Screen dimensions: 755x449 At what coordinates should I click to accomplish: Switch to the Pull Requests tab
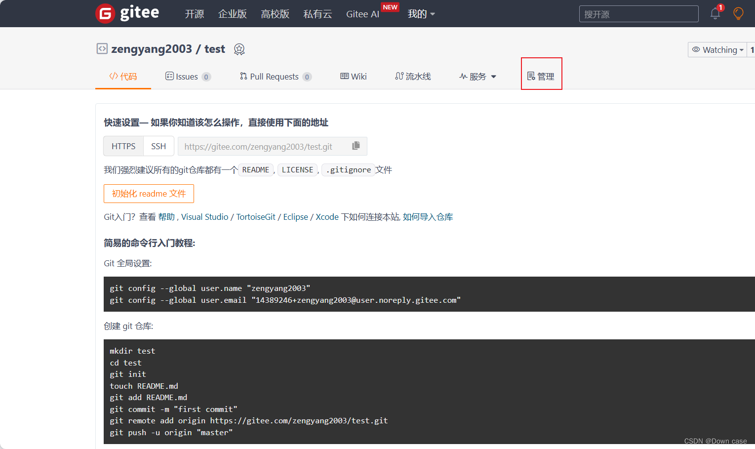point(276,77)
